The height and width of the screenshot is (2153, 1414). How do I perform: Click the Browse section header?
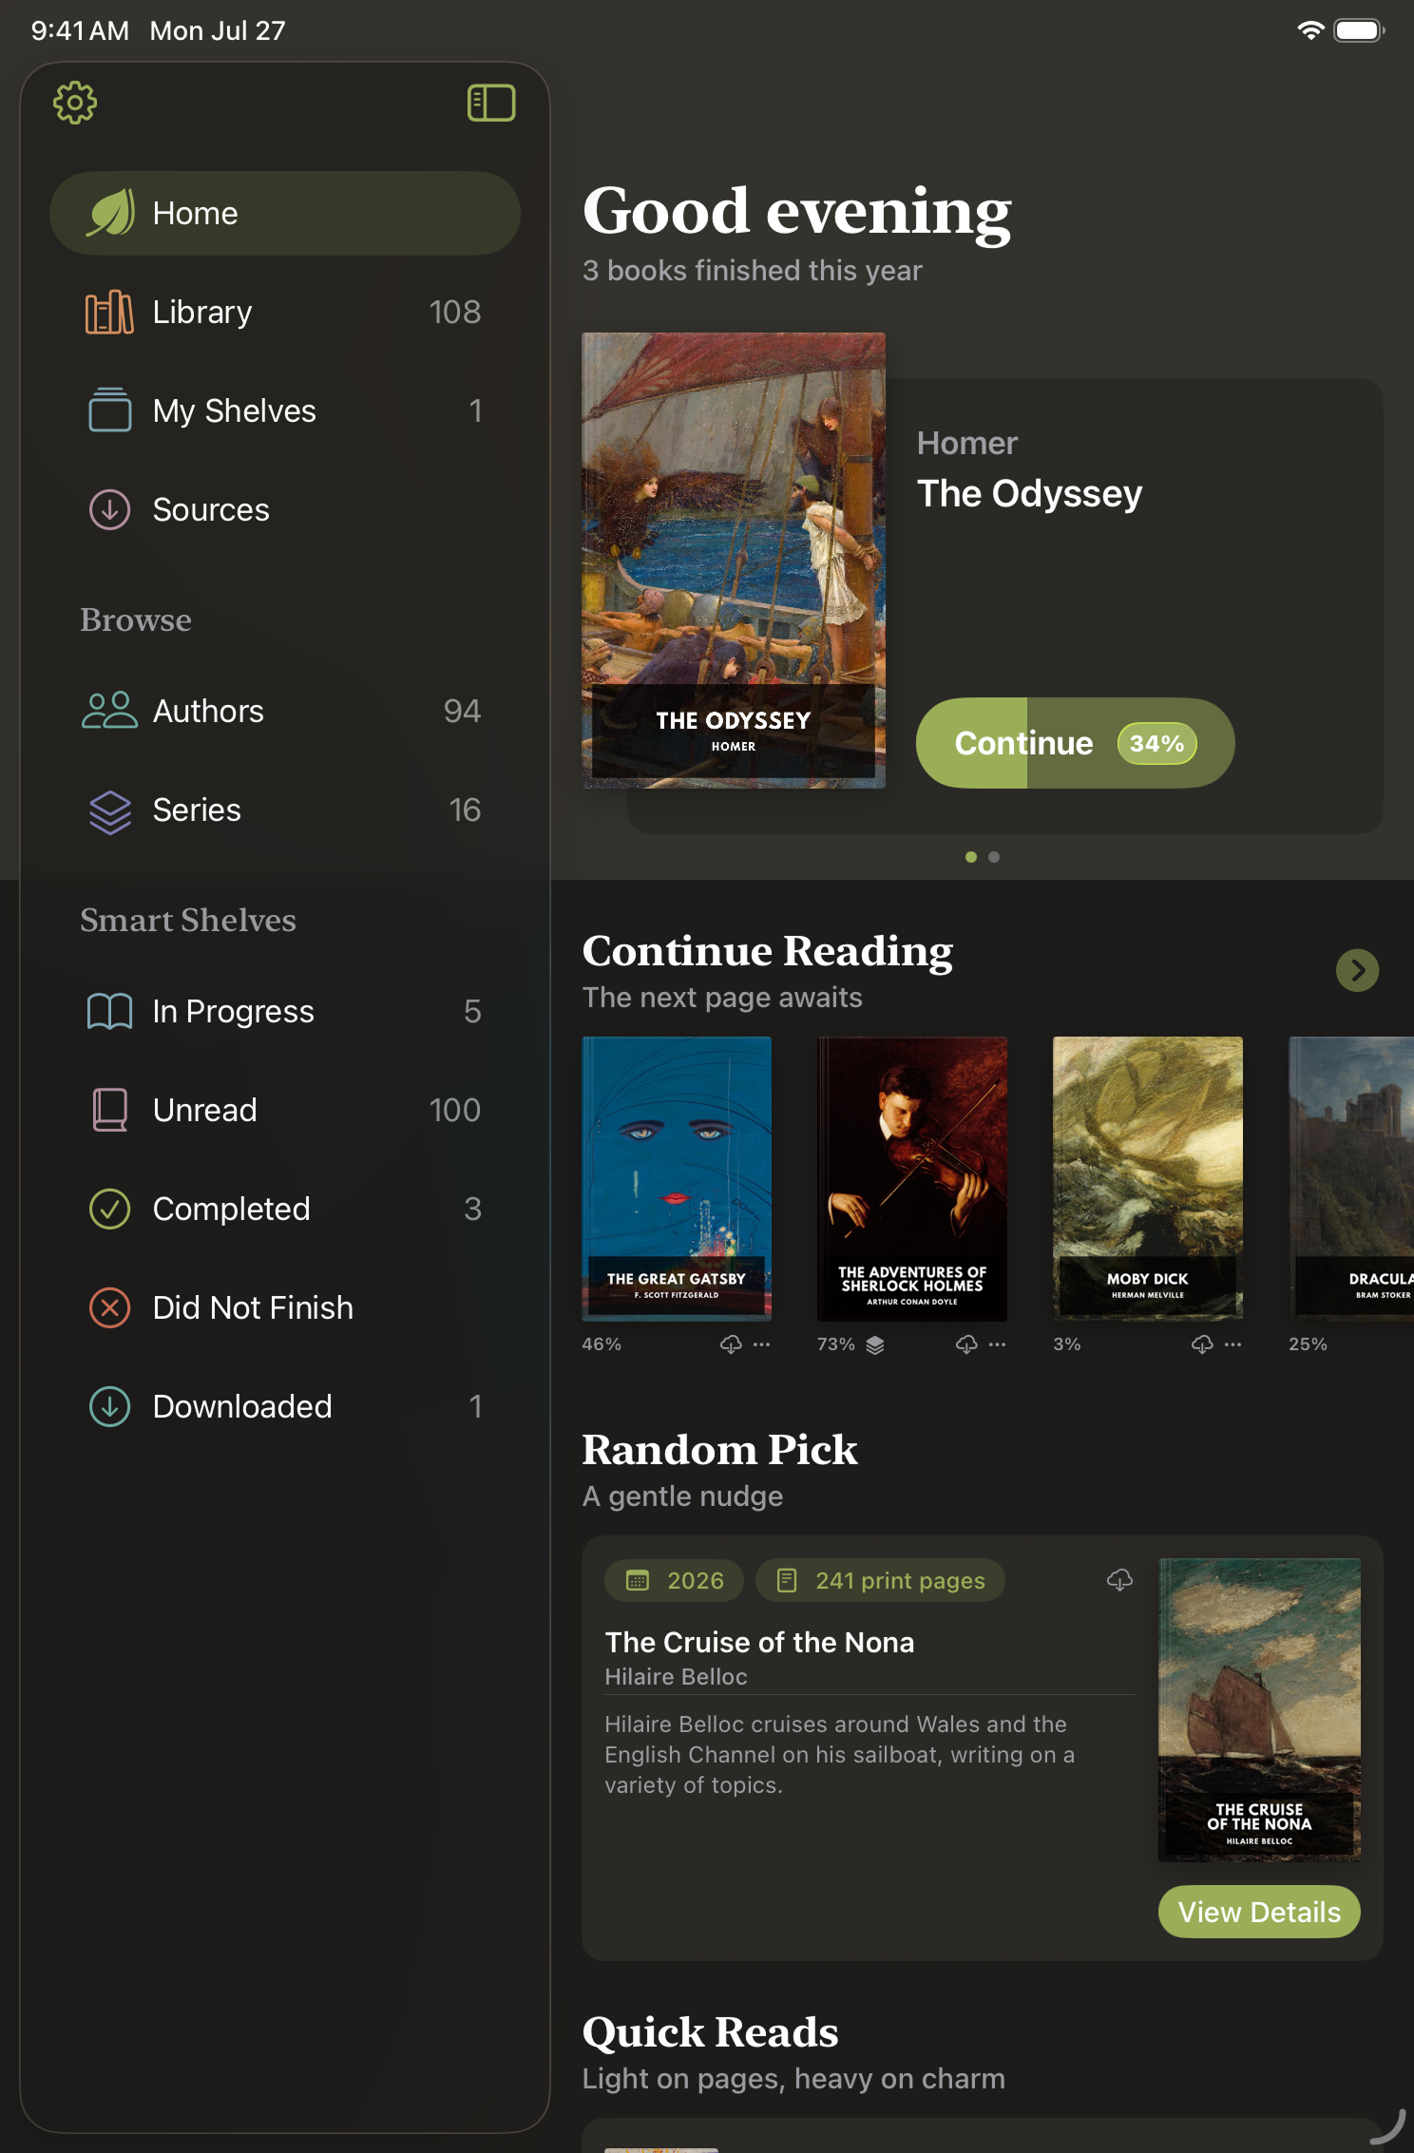(x=136, y=619)
